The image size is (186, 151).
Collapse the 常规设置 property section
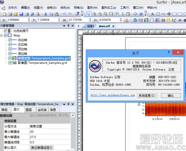2,121
